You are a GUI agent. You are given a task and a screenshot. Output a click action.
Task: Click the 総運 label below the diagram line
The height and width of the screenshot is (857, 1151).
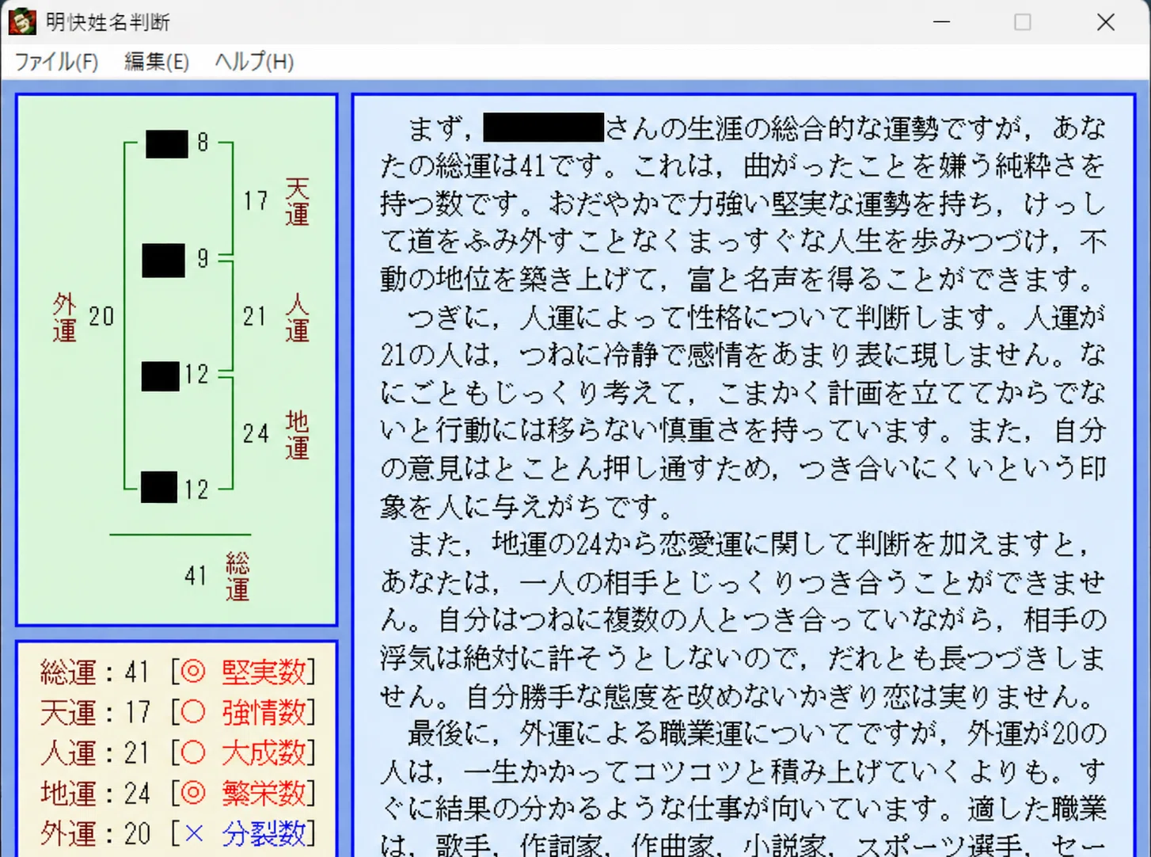[x=237, y=577]
